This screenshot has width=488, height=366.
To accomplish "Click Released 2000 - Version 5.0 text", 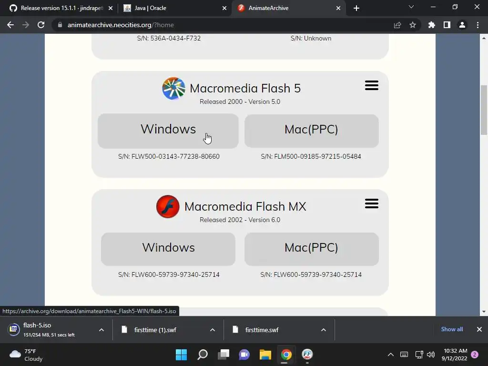I will click(240, 102).
